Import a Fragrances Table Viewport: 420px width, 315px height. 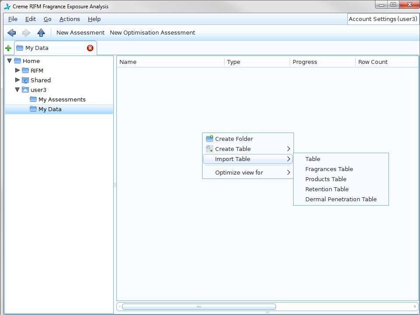(x=341, y=169)
